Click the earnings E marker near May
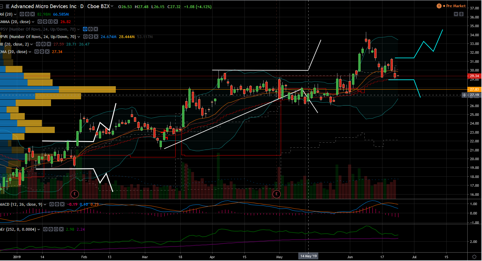This screenshot has width=482, height=261. click(x=276, y=194)
